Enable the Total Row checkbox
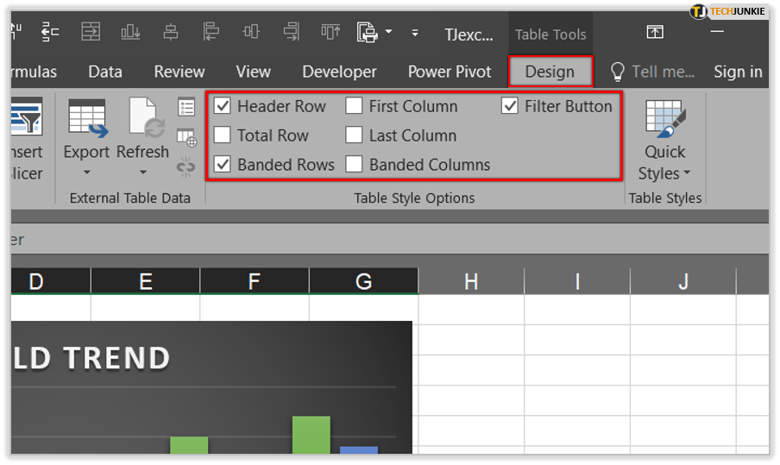 223,135
